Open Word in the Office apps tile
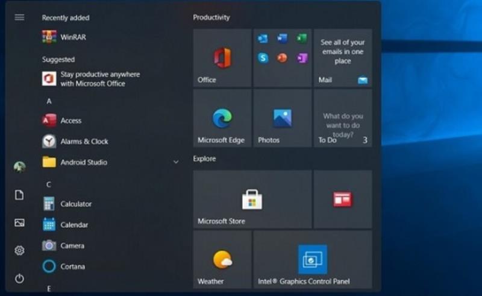This screenshot has height=296, width=482. click(x=282, y=39)
